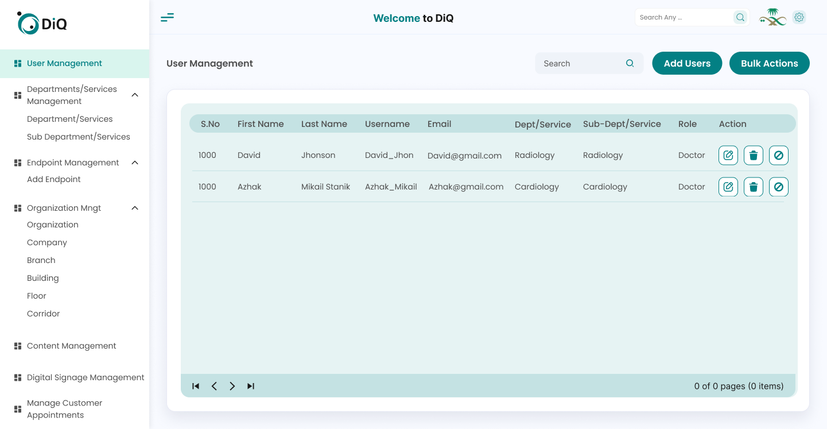Viewport: 827px width, 429px height.
Task: Click Azhak@gmail.com email cell
Action: coord(466,187)
